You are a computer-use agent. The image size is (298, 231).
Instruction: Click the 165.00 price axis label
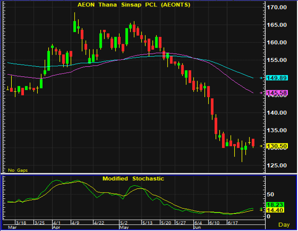(x=277, y=25)
